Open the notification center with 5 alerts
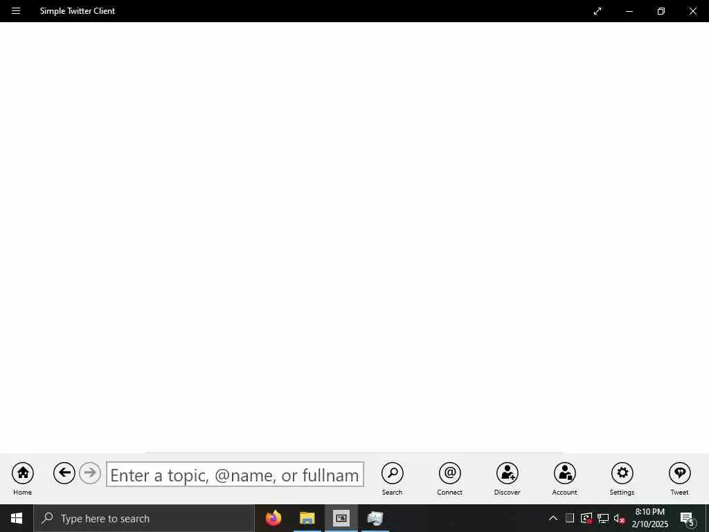The width and height of the screenshot is (709, 532). click(688, 519)
